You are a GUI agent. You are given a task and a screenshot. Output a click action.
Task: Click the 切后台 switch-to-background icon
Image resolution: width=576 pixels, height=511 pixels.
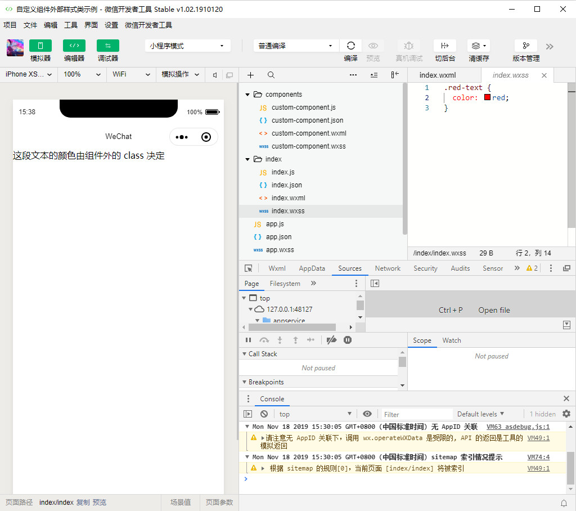(445, 46)
